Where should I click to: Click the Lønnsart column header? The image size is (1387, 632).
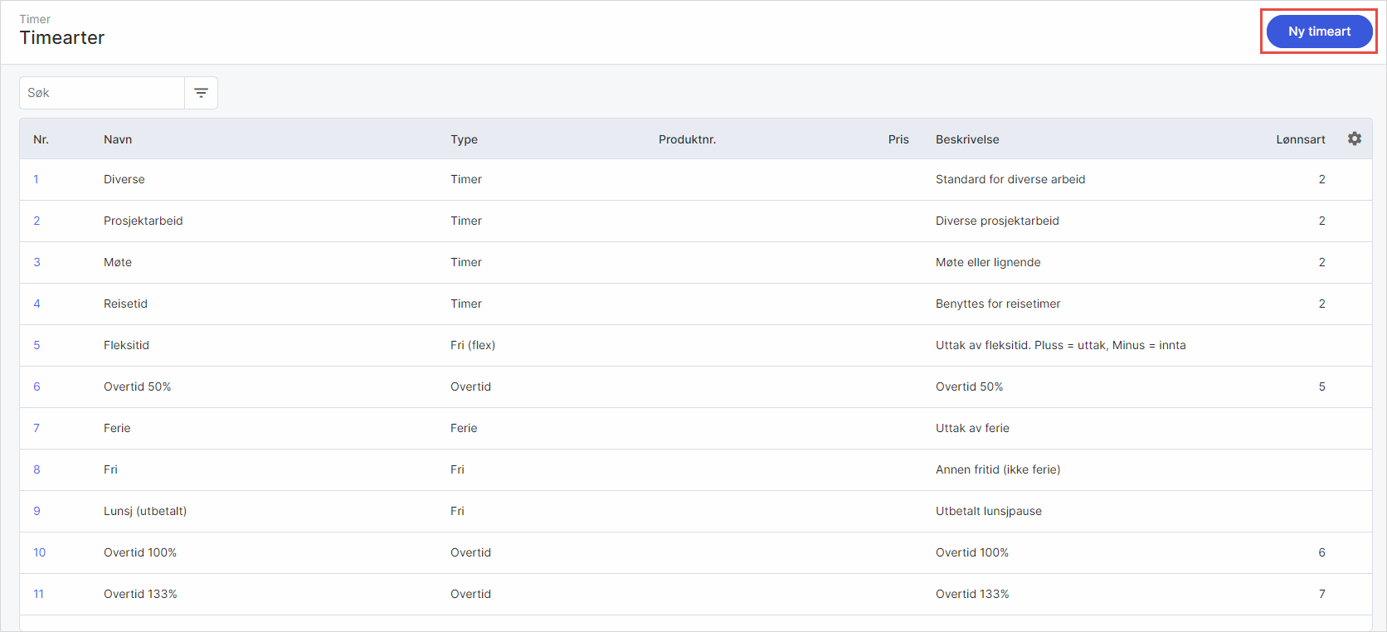click(x=1300, y=139)
